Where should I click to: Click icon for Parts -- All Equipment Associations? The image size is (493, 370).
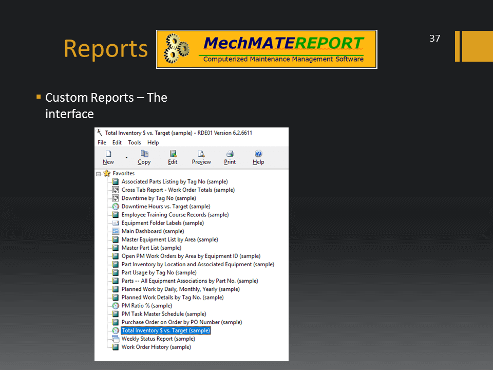(116, 281)
